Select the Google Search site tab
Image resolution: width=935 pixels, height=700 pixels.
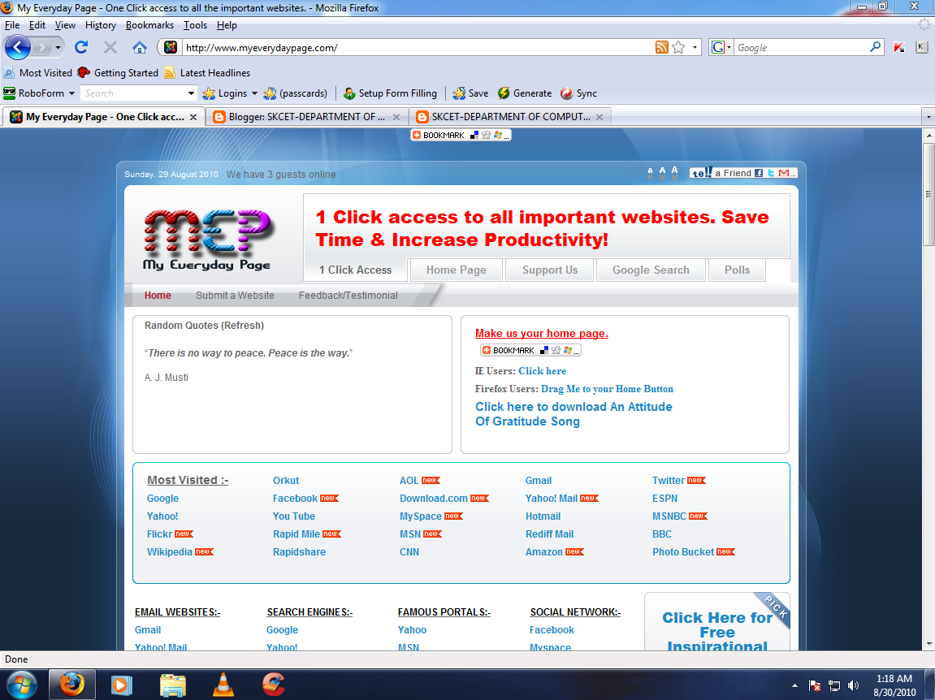pyautogui.click(x=651, y=270)
